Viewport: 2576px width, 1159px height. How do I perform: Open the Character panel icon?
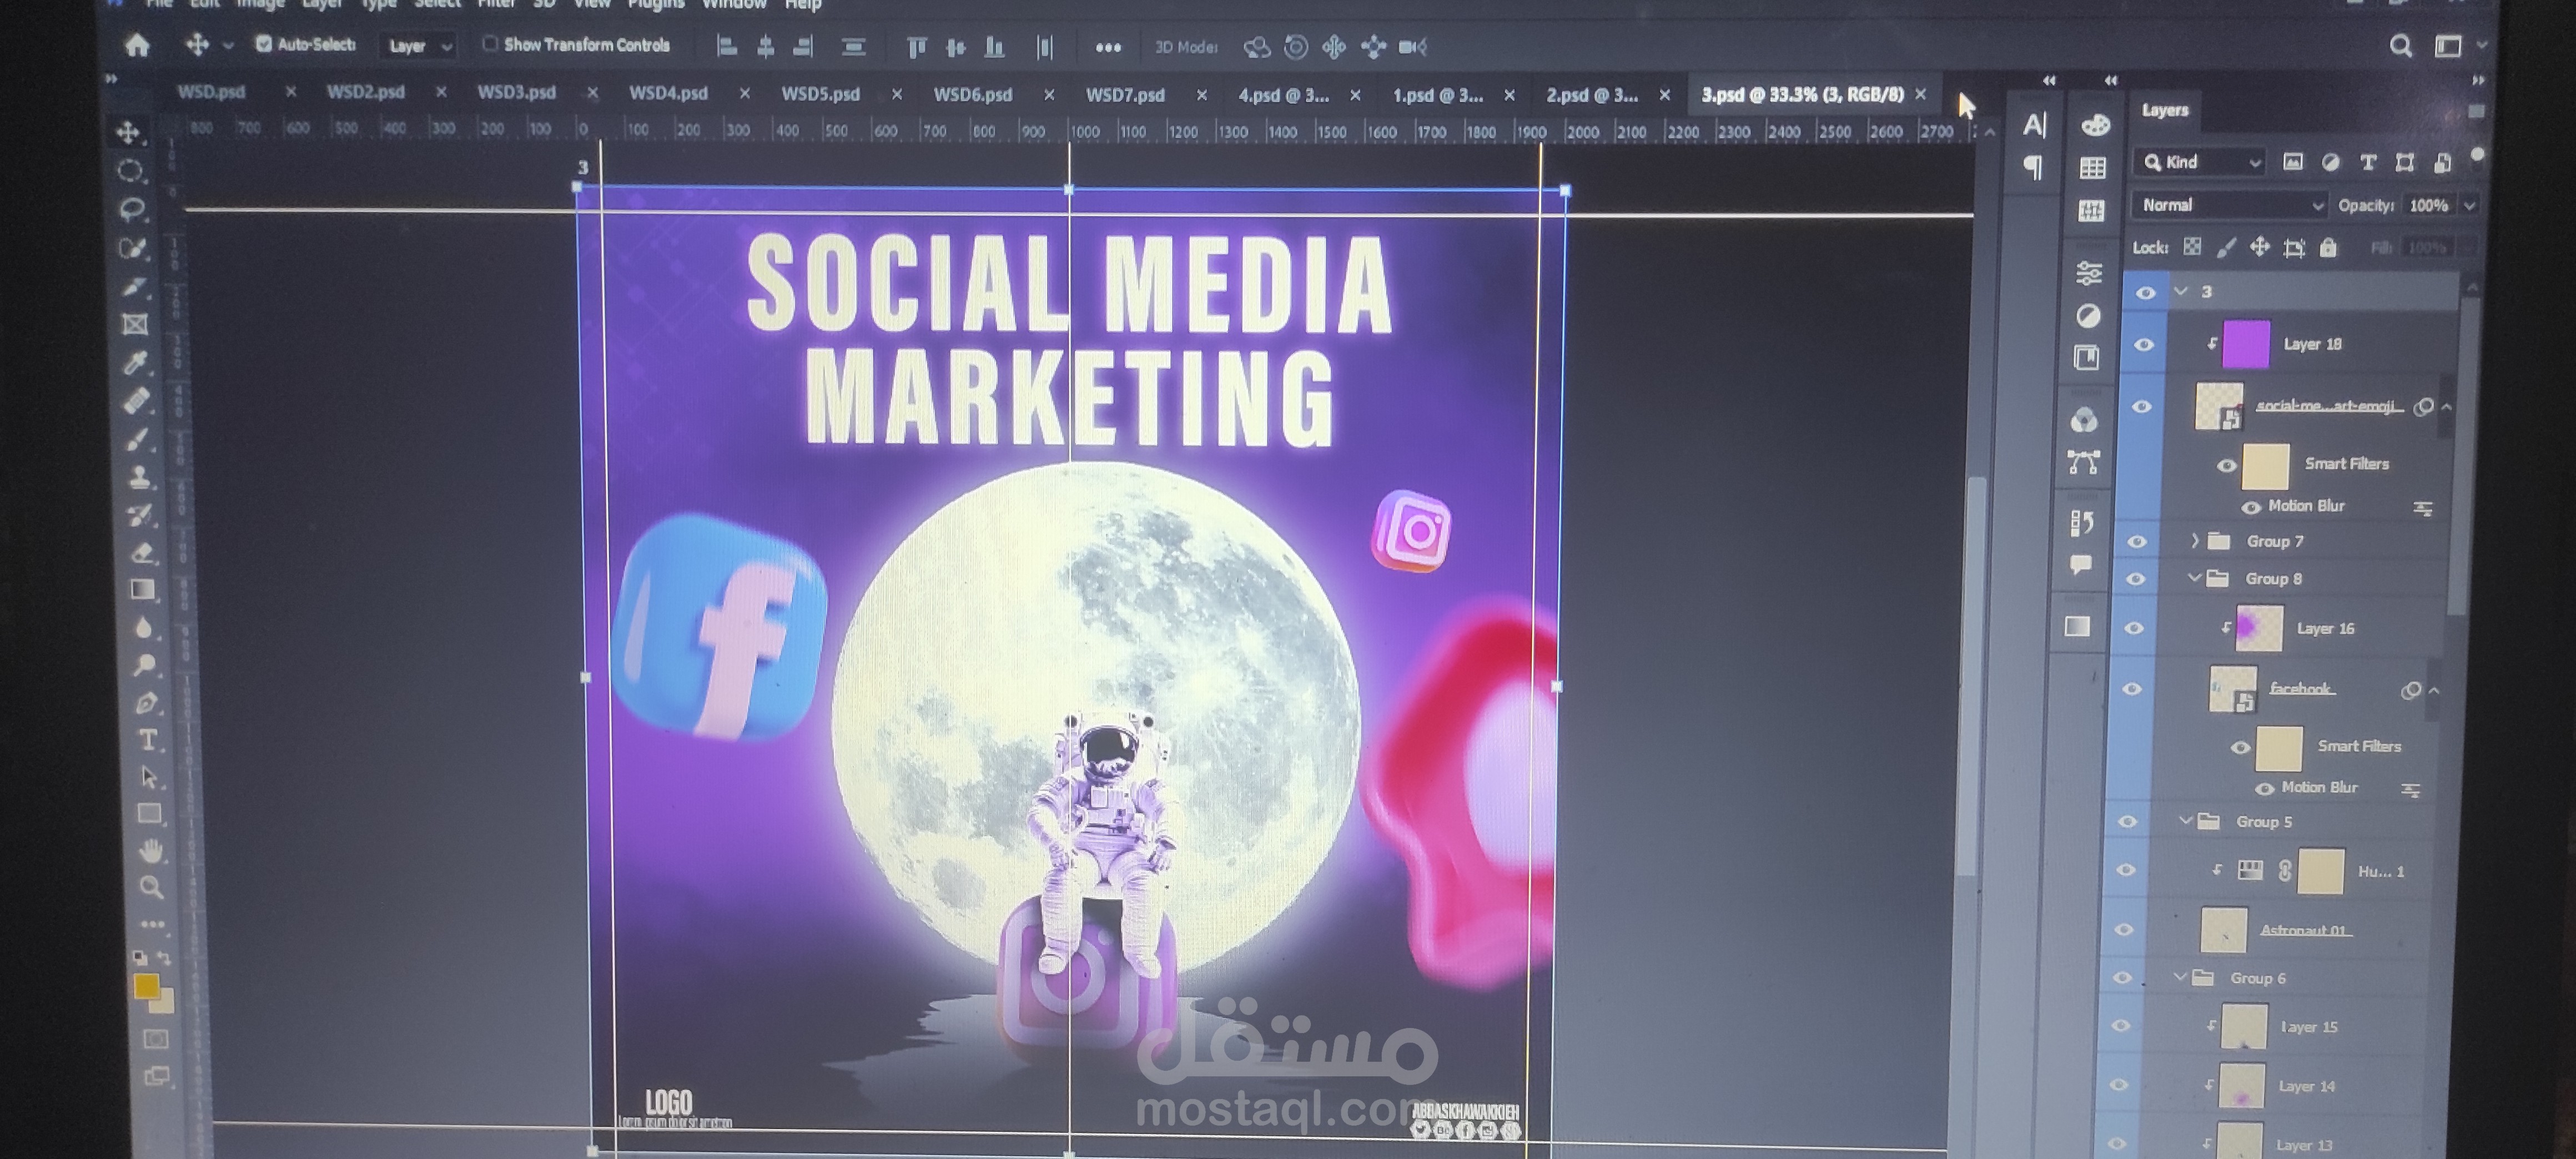[x=2034, y=125]
